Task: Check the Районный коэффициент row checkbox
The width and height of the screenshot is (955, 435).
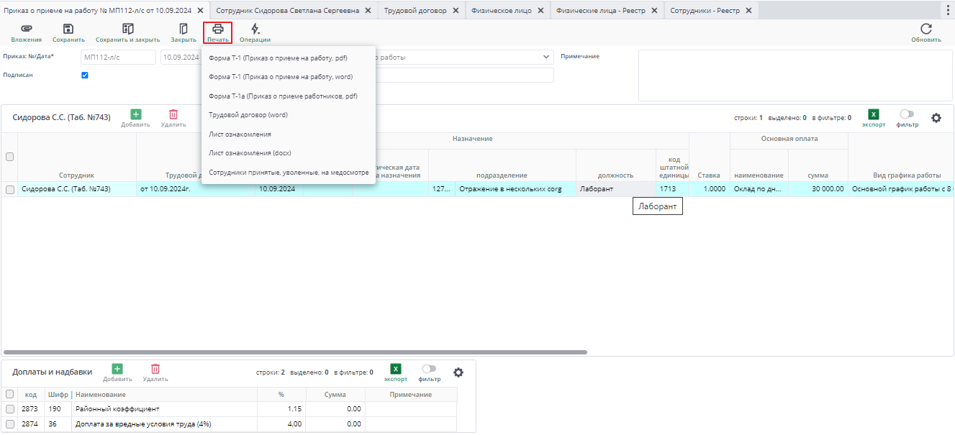Action: click(x=10, y=409)
